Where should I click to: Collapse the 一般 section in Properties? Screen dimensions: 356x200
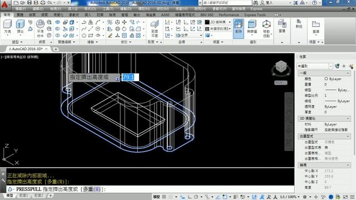348,73
